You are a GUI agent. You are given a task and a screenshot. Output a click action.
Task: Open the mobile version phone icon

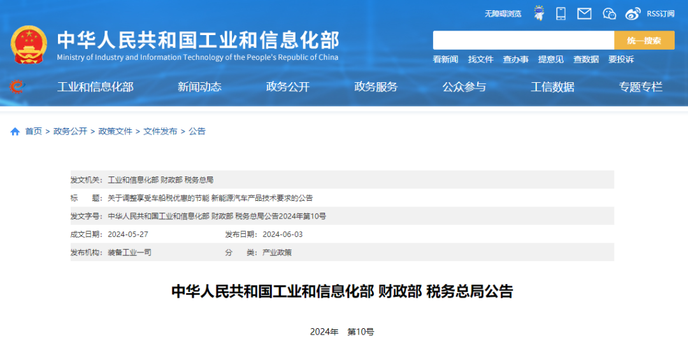tap(561, 13)
